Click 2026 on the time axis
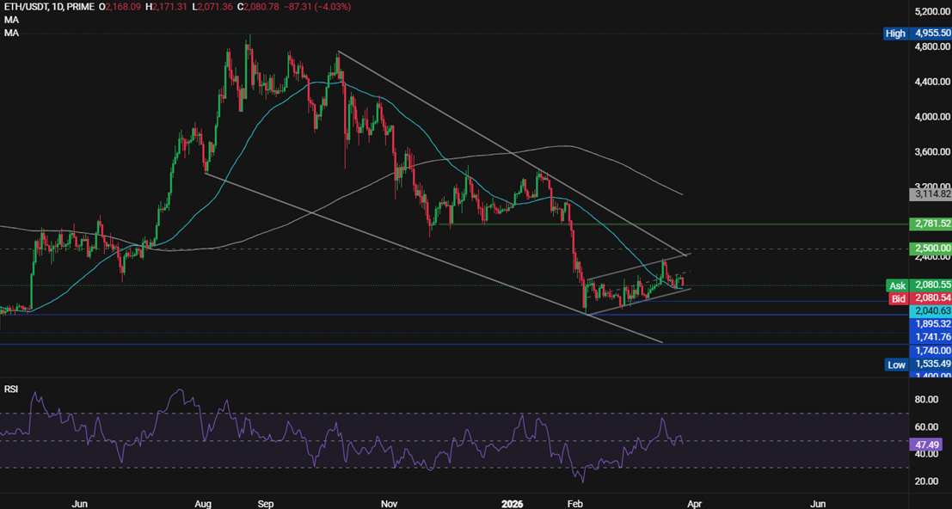The image size is (952, 509). pyautogui.click(x=511, y=504)
